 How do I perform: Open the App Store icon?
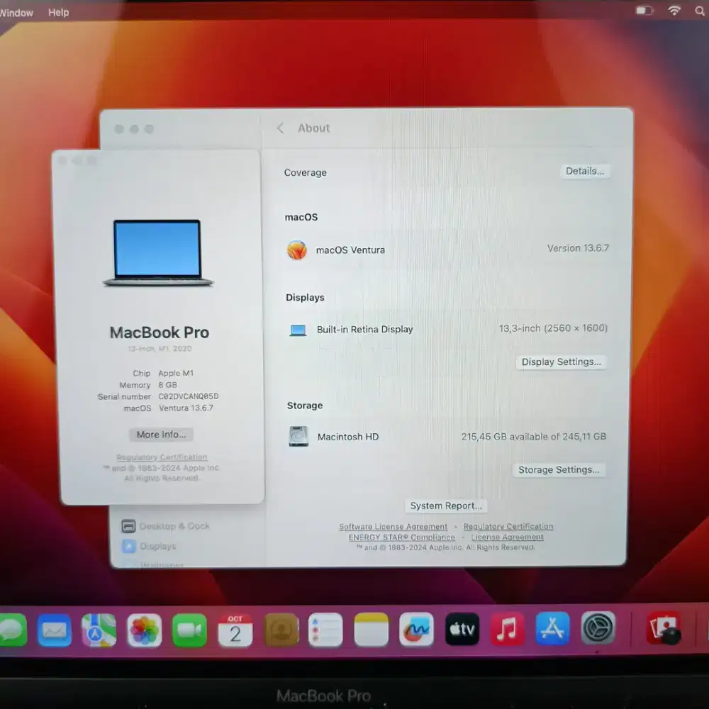point(552,629)
